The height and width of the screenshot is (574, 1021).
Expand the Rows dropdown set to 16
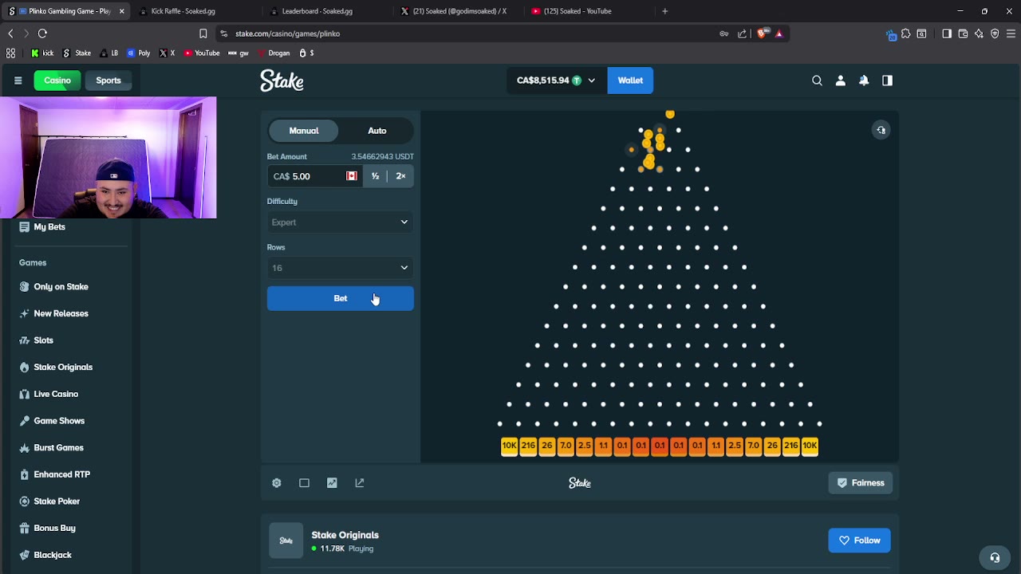pyautogui.click(x=341, y=268)
